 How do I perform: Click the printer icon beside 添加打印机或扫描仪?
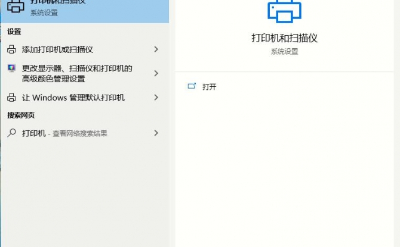click(11, 49)
